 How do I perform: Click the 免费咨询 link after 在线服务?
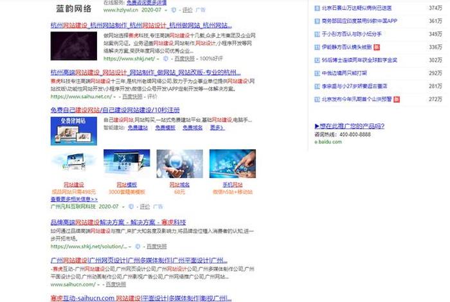pos(147,3)
